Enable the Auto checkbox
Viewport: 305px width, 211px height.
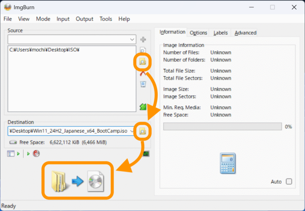(x=289, y=182)
